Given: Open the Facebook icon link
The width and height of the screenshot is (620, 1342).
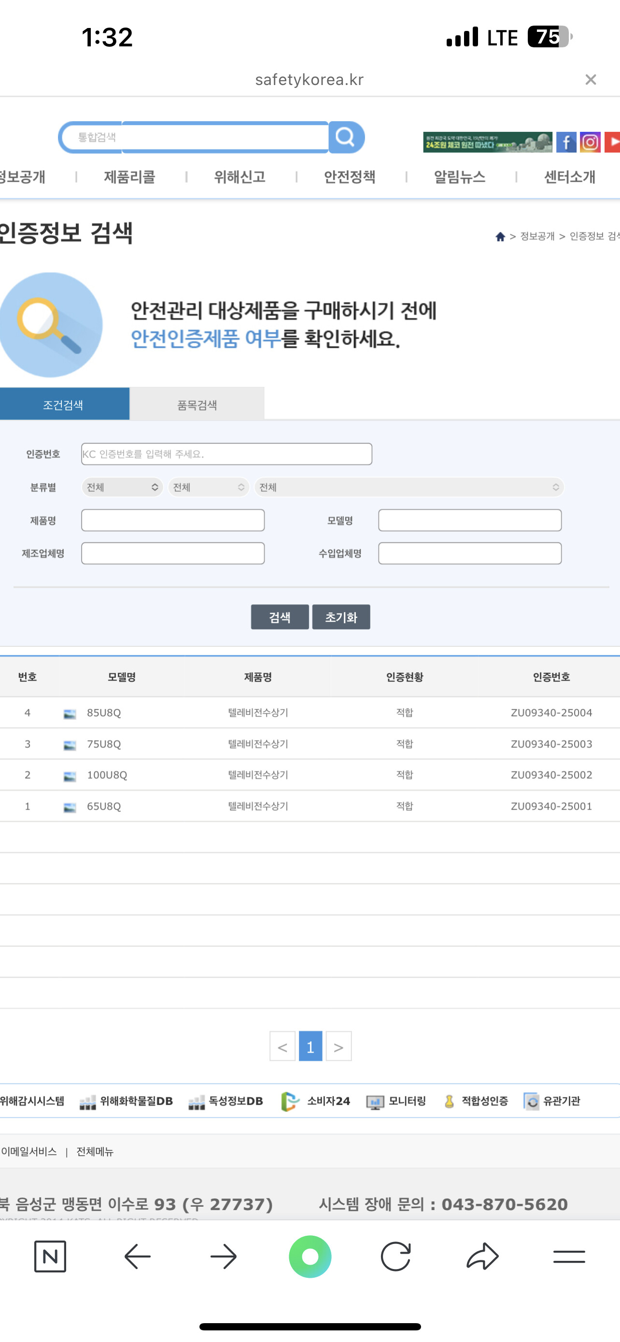Looking at the screenshot, I should [566, 142].
